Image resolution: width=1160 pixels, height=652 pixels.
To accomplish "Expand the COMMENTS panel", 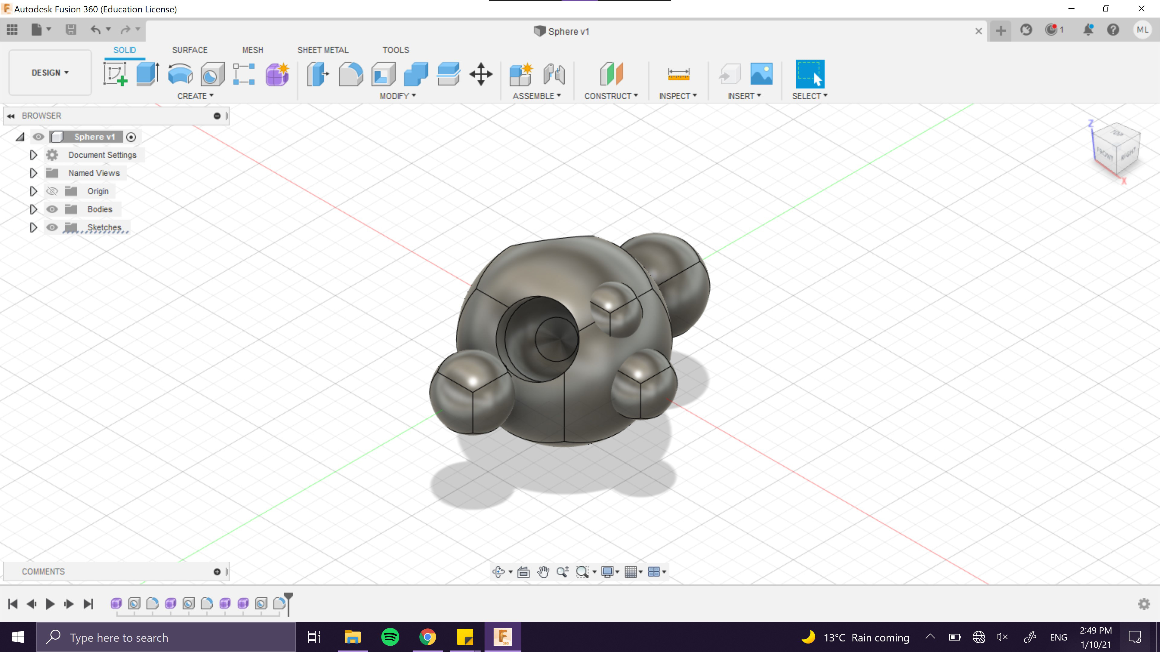I will pos(217,571).
